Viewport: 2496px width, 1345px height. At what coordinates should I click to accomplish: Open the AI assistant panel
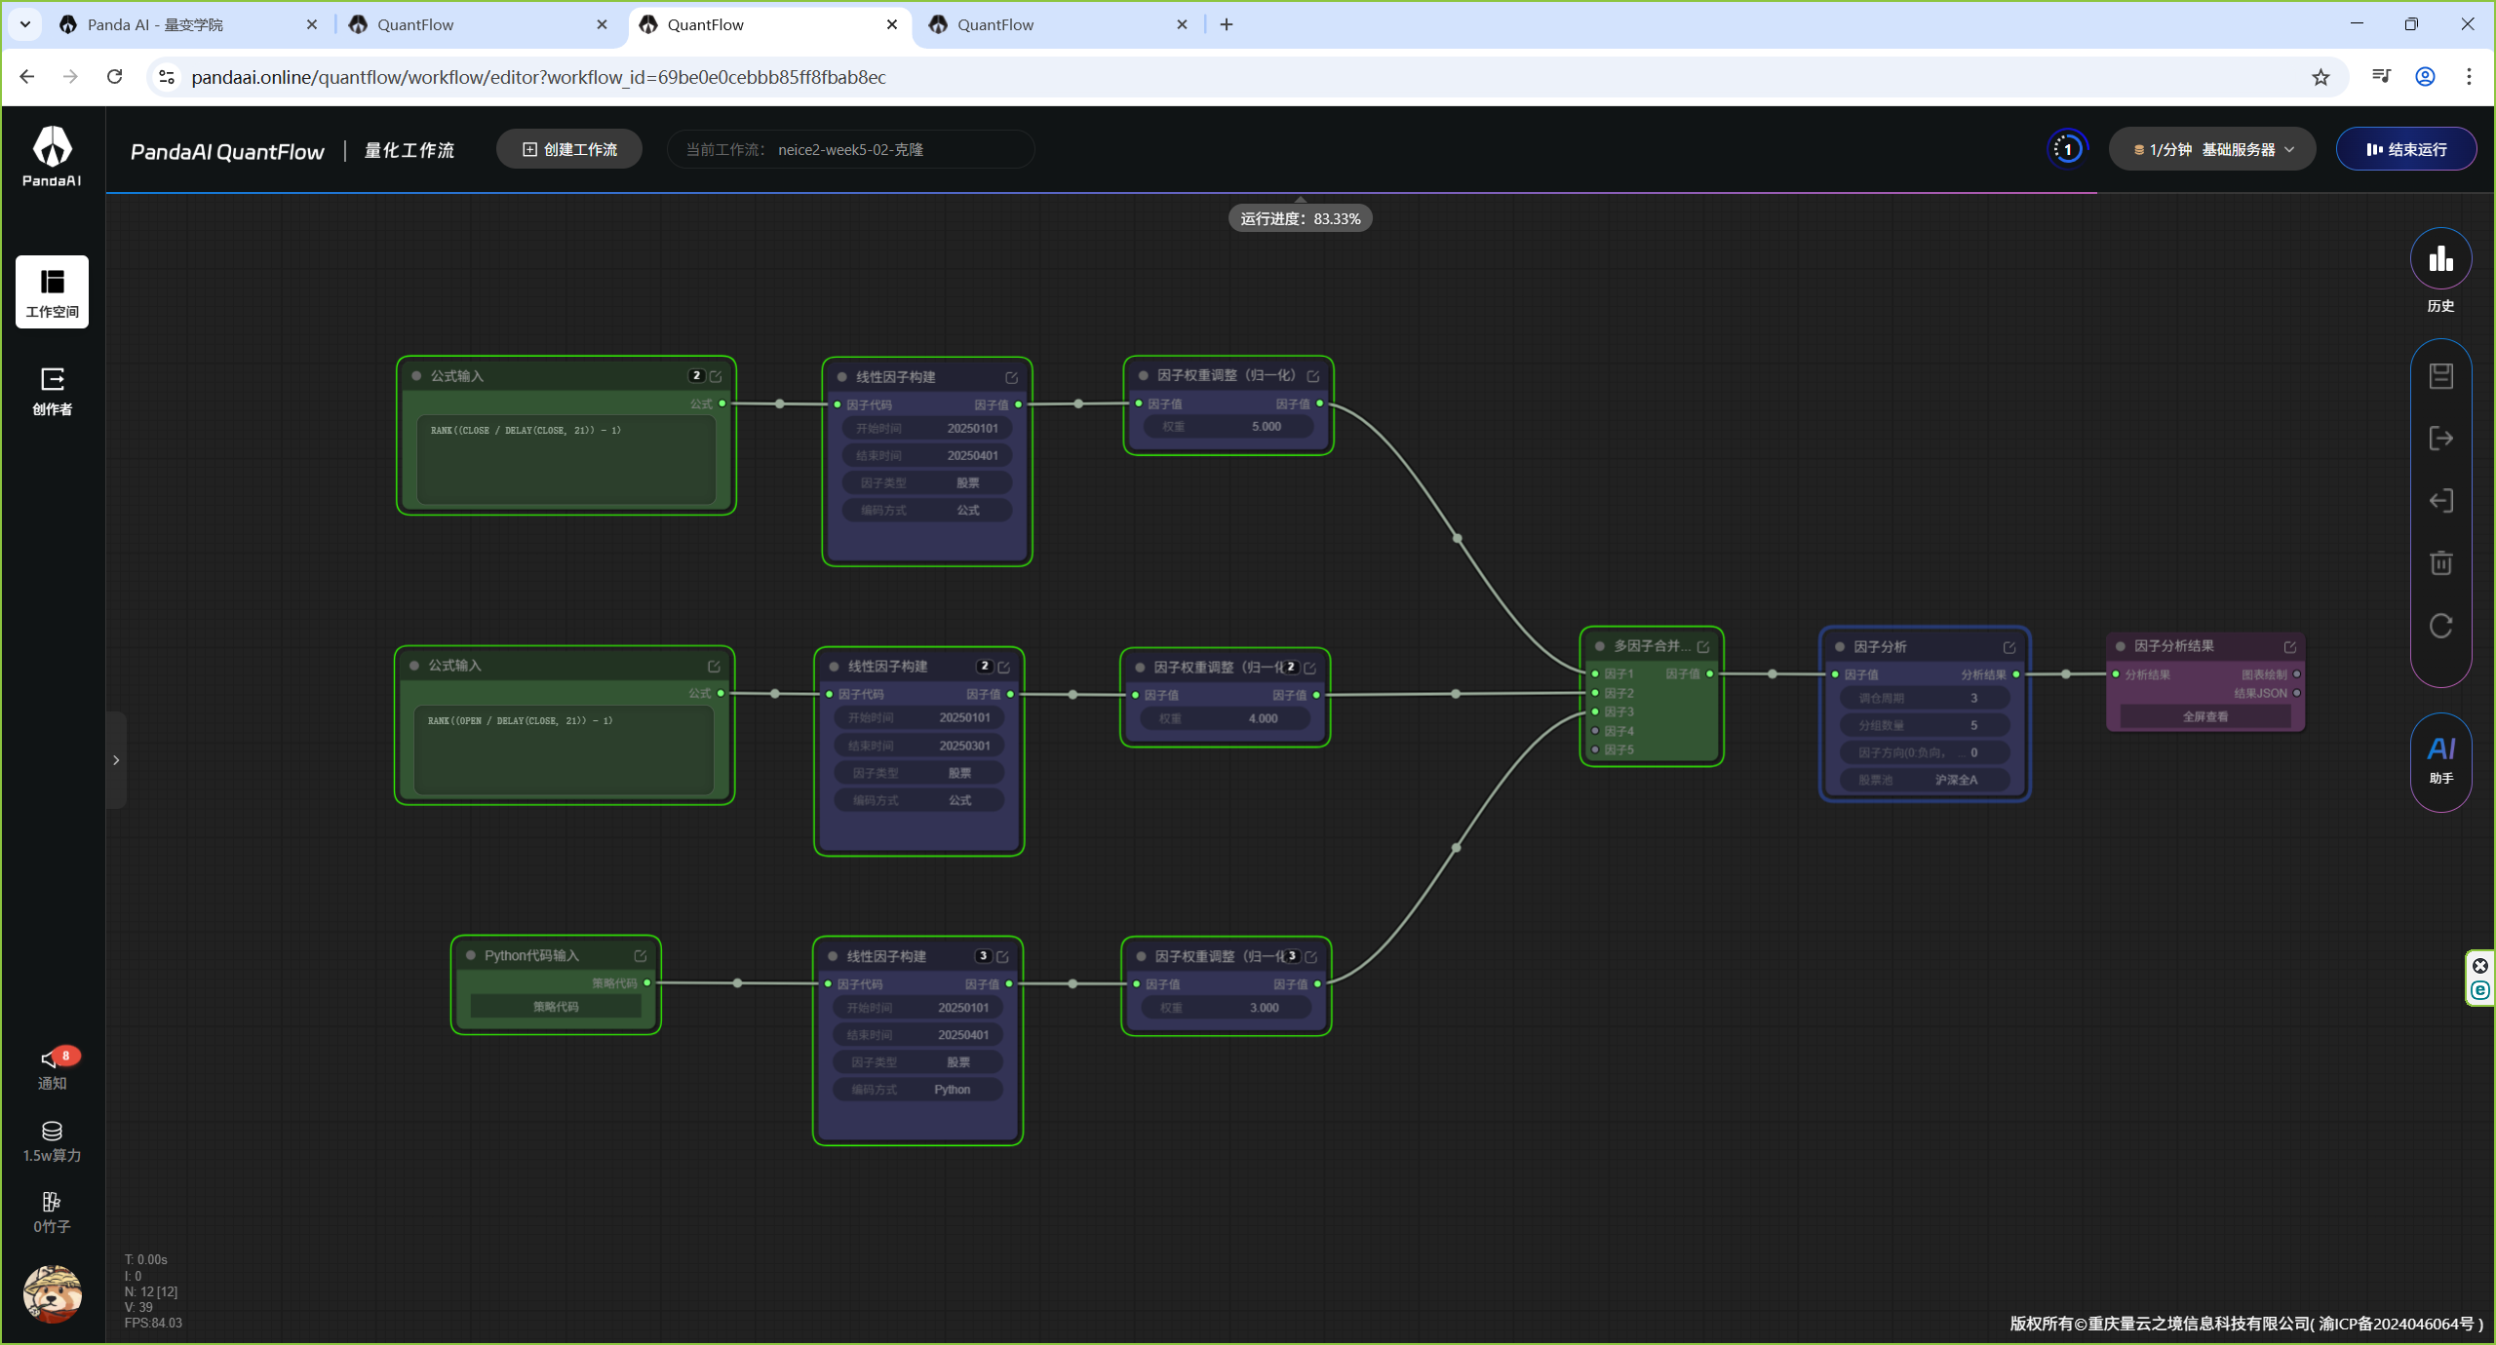[2440, 760]
